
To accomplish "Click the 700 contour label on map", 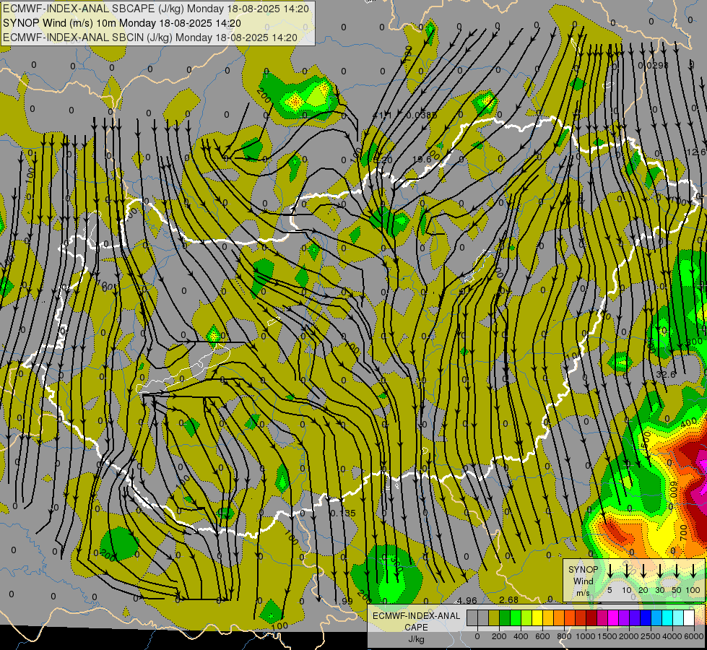I will click(x=684, y=533).
